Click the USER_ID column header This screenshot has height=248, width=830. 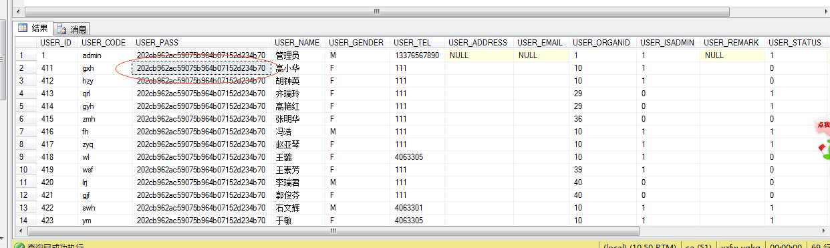click(57, 42)
